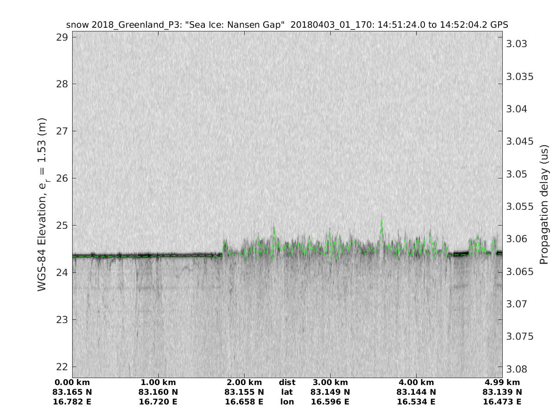Image resolution: width=555 pixels, height=416 pixels.
Task: Click the "lat" row label
Action: tap(287, 392)
